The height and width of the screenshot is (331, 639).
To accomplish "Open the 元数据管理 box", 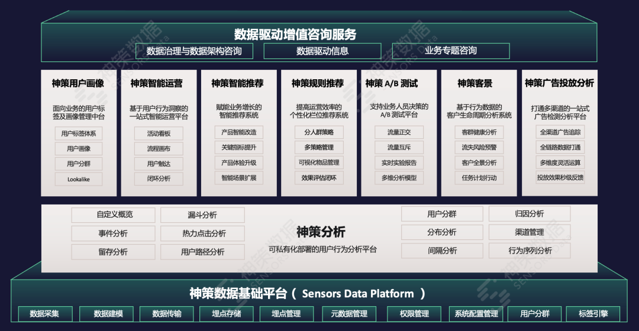I will tap(349, 314).
